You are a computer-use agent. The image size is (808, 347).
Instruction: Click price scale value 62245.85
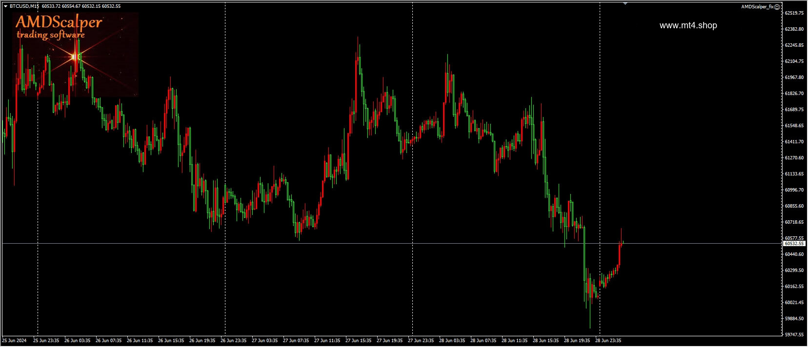794,45
